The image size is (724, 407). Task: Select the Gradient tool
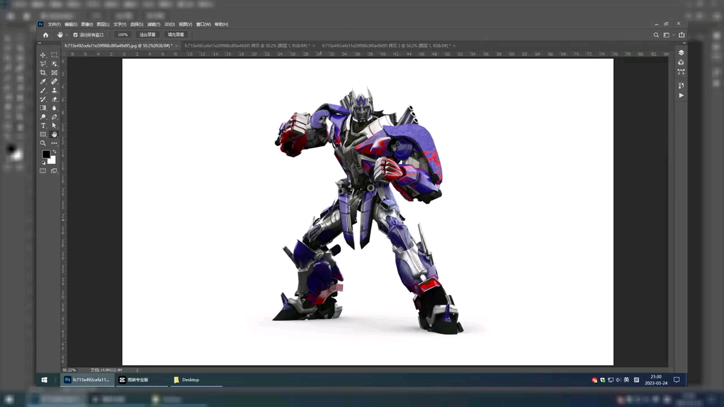[x=43, y=108]
